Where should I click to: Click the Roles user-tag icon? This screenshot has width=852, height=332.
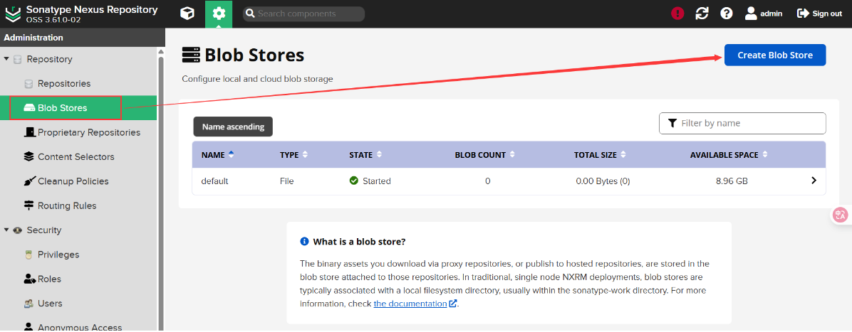point(29,279)
